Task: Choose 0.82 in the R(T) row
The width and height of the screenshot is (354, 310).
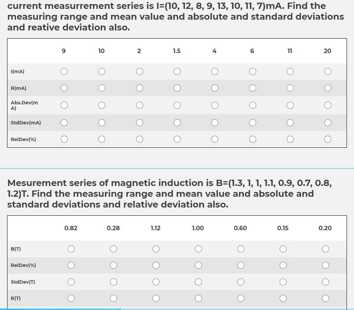Action: pyautogui.click(x=71, y=298)
